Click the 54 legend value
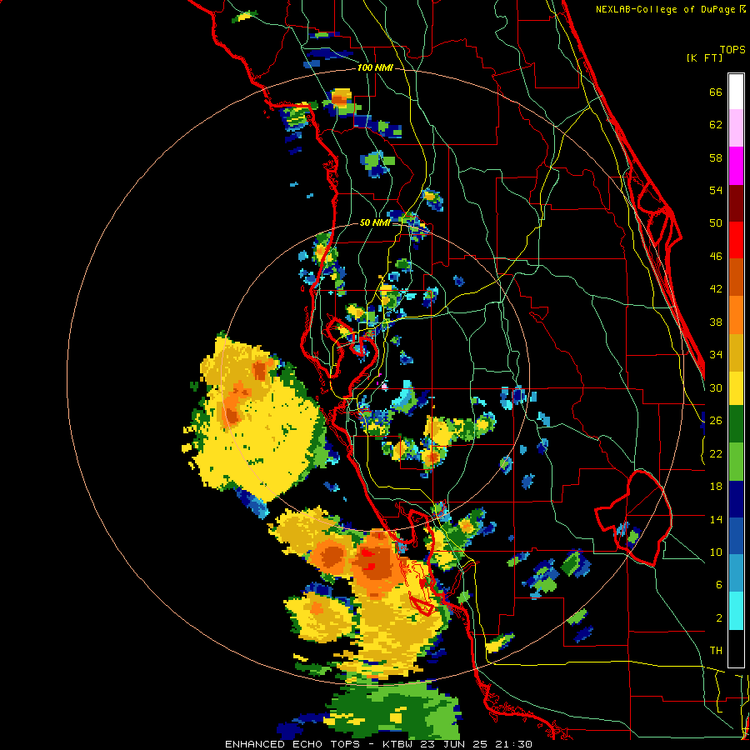The height and width of the screenshot is (750, 750). pyautogui.click(x=716, y=190)
